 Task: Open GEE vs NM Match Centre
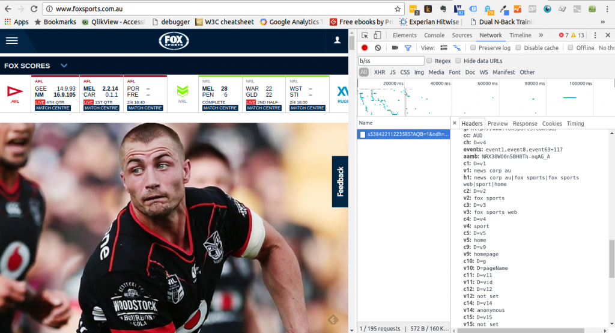coord(53,108)
